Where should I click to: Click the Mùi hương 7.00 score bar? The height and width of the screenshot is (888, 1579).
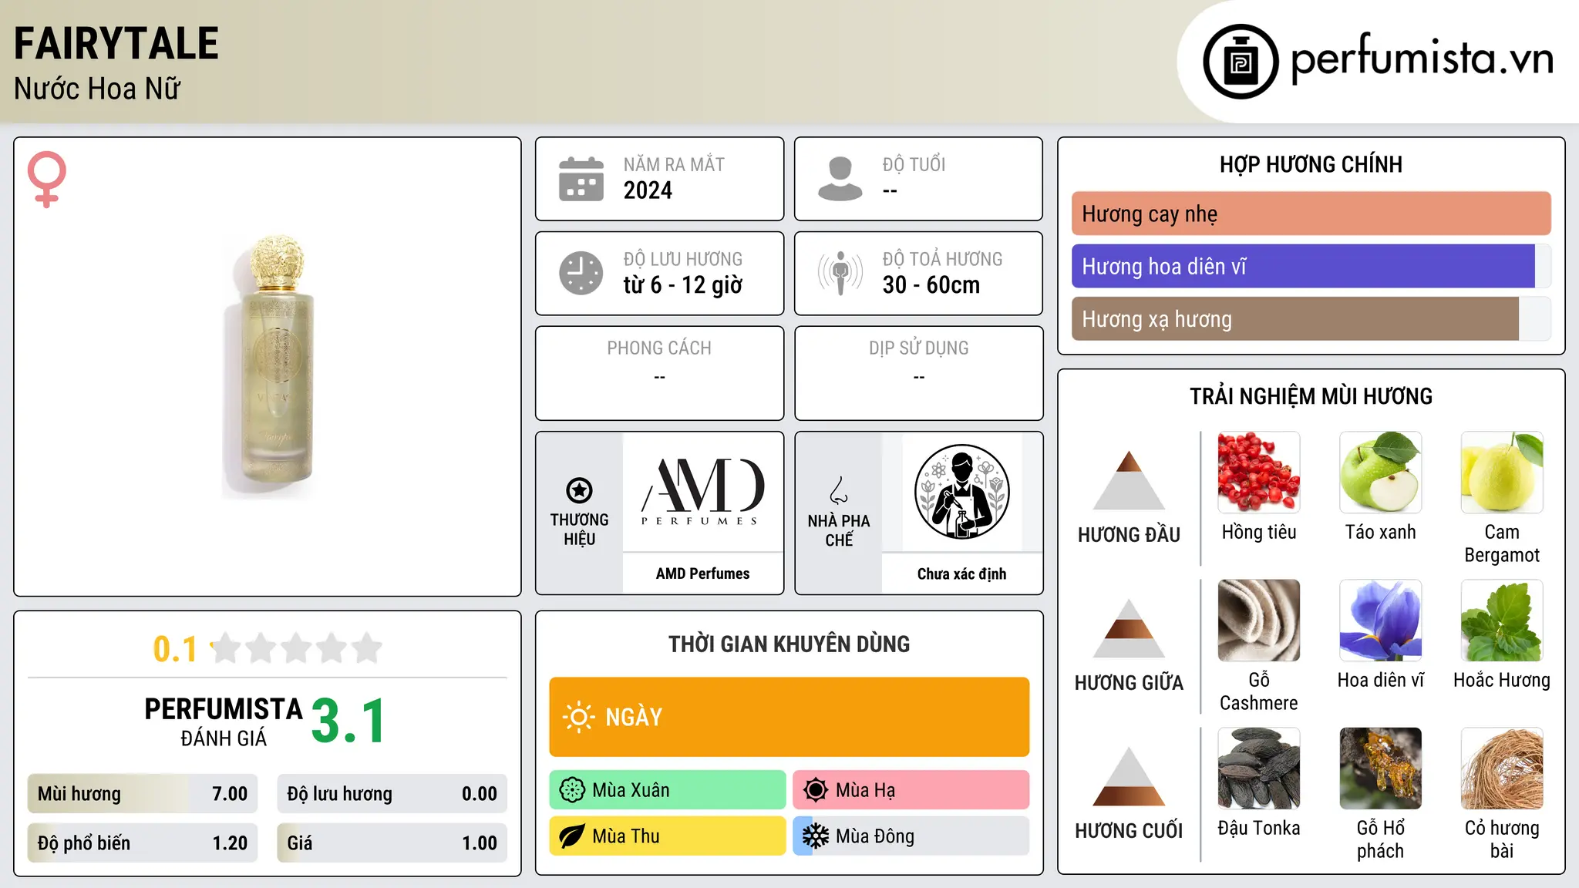(143, 794)
